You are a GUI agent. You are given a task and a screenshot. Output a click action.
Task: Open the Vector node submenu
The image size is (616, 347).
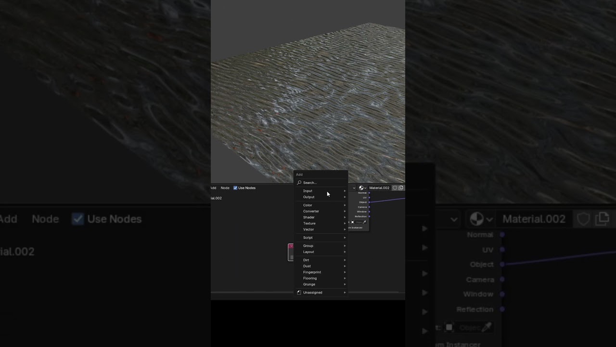coord(321,229)
